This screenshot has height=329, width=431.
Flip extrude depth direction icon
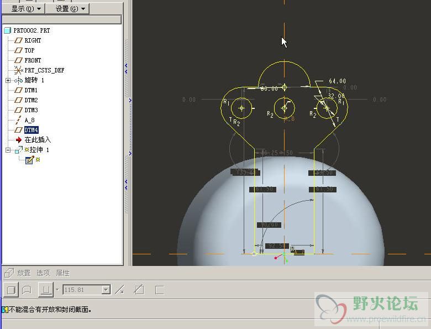(x=119, y=290)
